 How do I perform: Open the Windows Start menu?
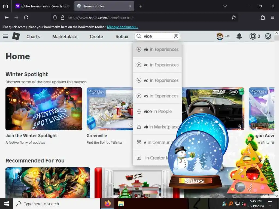[x=7, y=204]
